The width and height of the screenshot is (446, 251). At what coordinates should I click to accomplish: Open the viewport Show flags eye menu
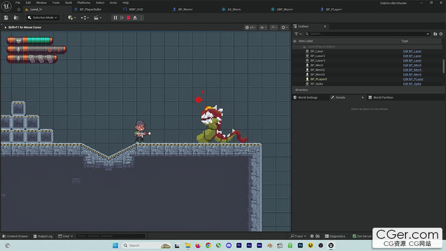click(263, 27)
